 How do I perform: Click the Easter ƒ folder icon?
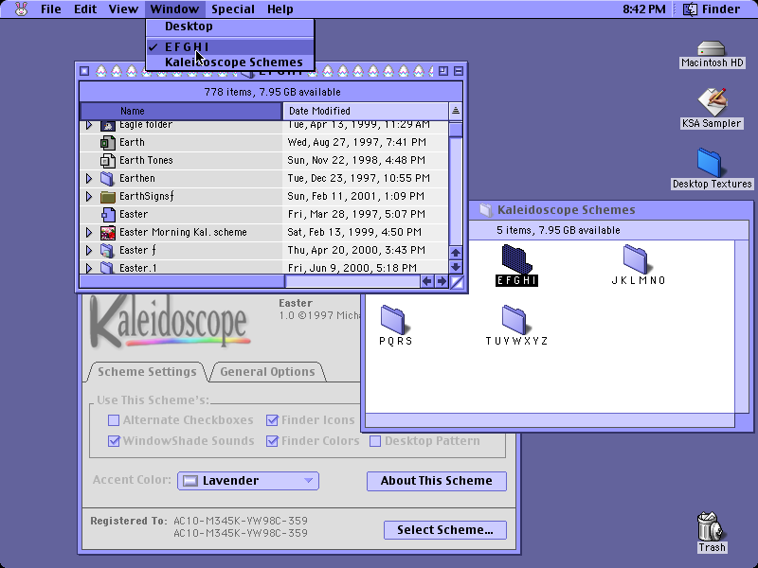[x=108, y=250]
